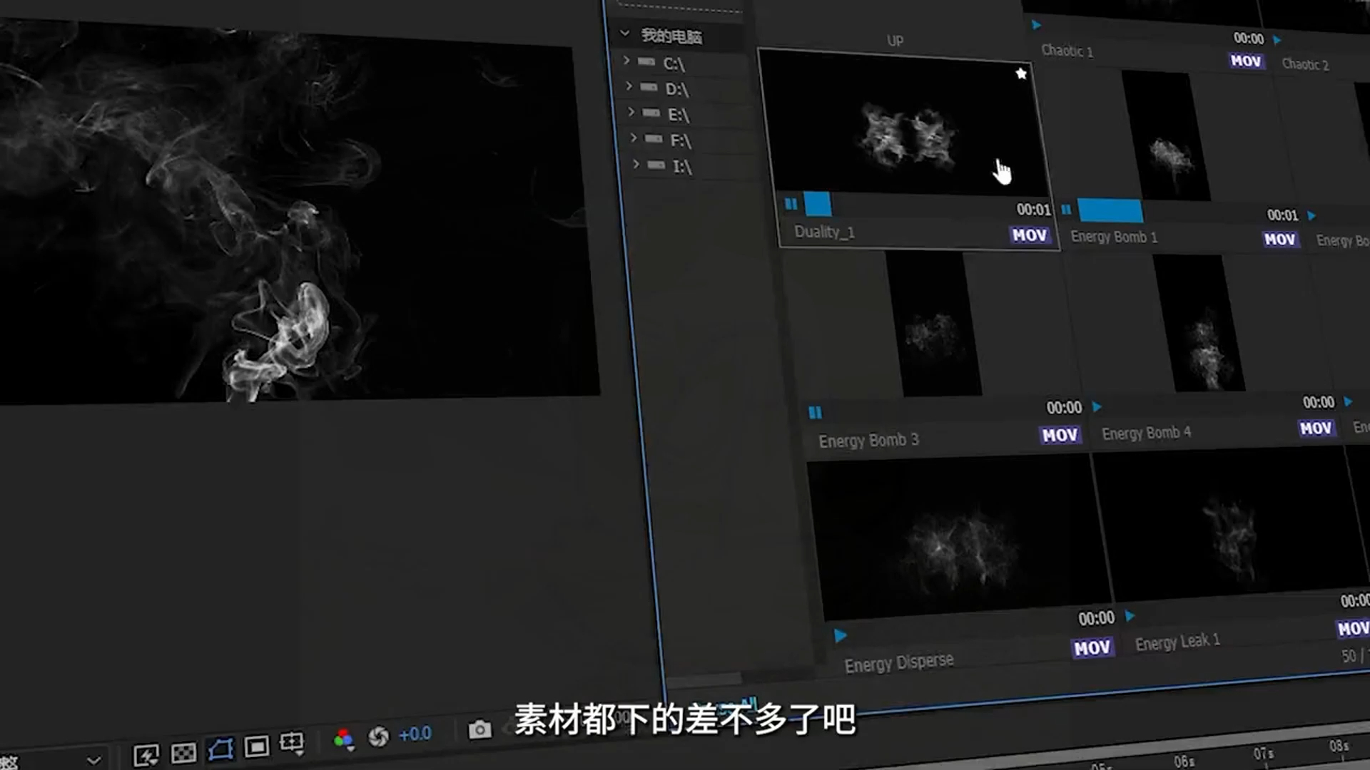Expand the C:\ drive in the tree

[626, 61]
